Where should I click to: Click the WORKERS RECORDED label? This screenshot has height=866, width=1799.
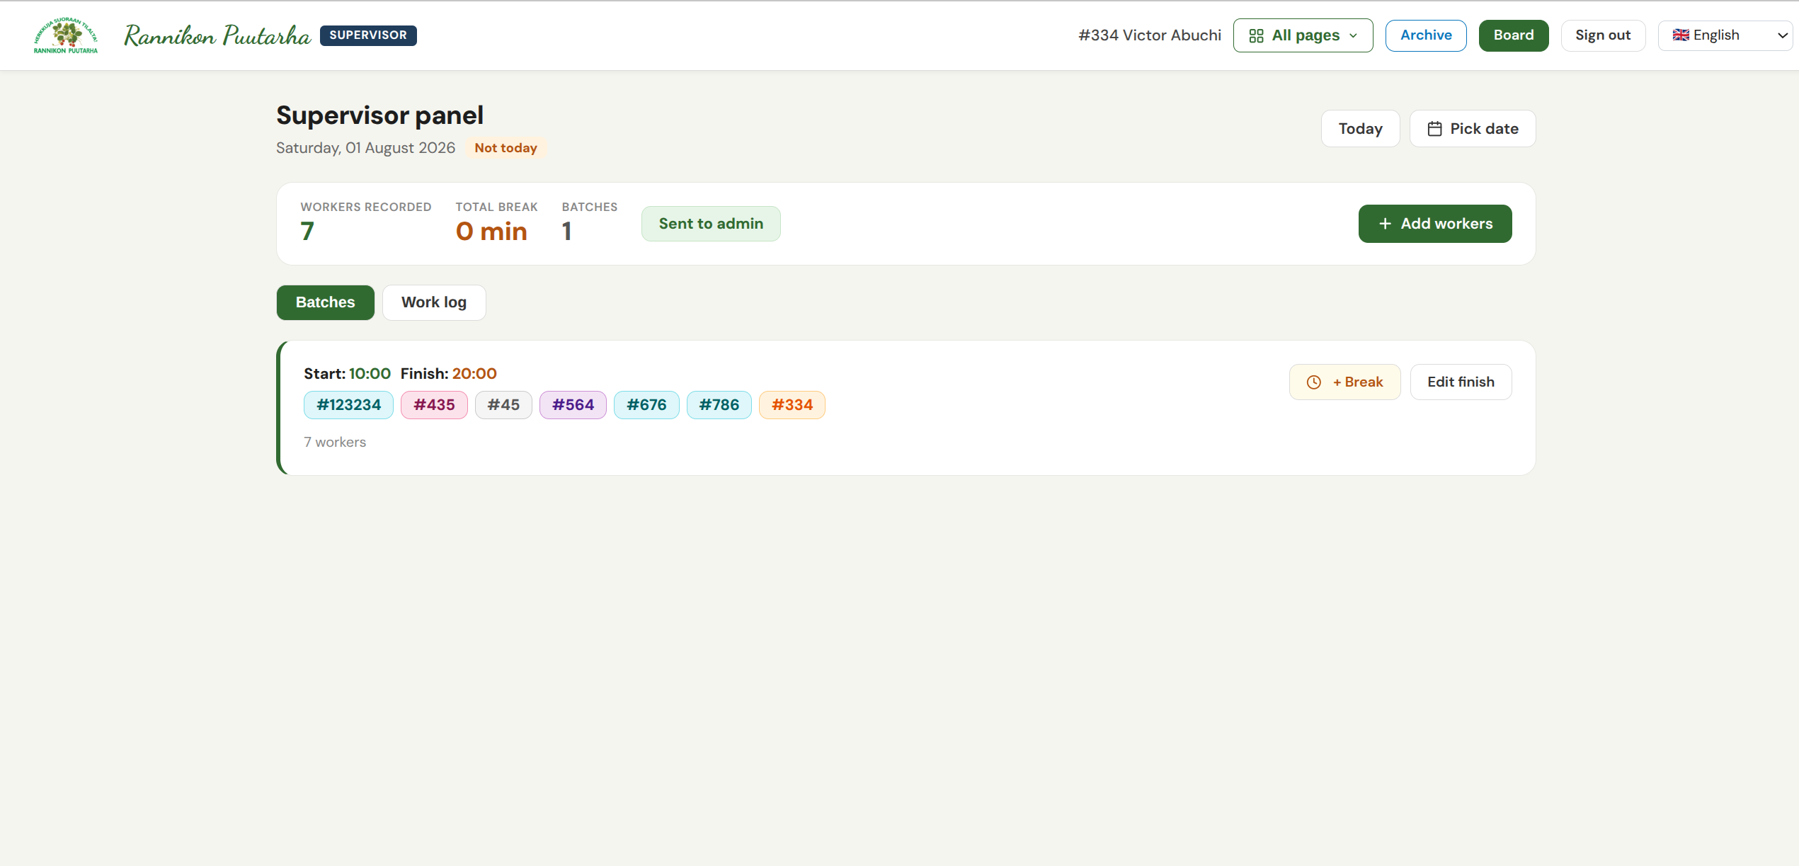tap(366, 207)
